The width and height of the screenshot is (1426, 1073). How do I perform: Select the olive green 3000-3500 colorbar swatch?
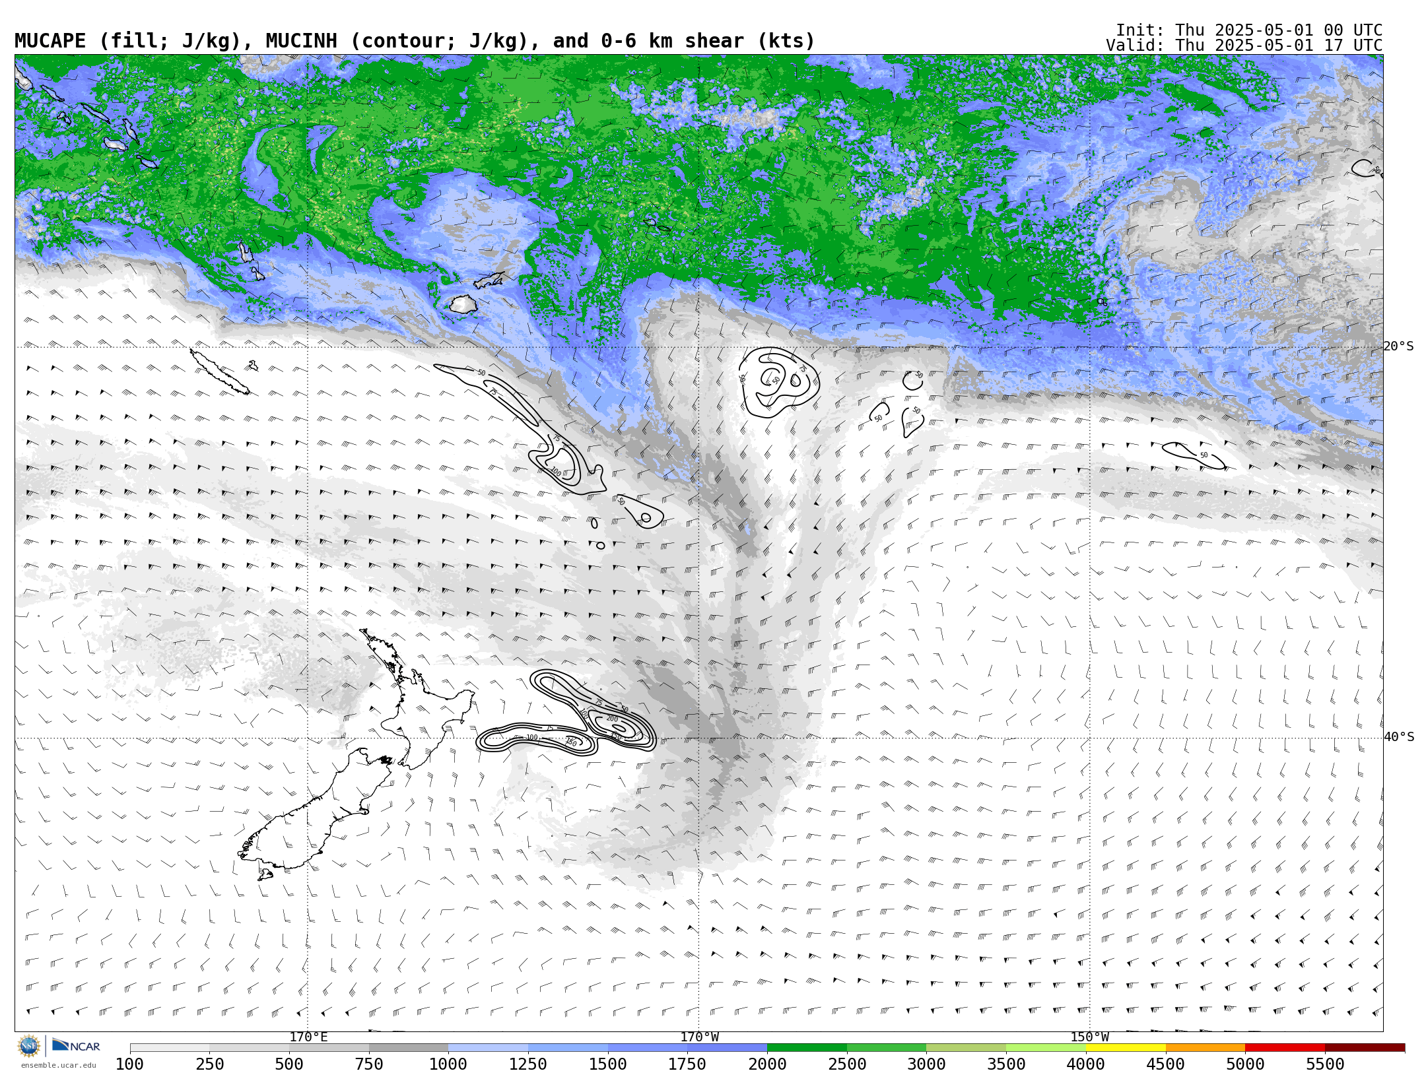tap(966, 1048)
